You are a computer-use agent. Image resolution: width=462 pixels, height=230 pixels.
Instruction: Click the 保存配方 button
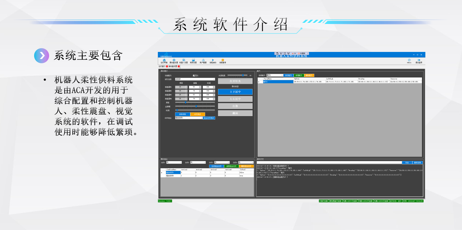(x=288, y=75)
